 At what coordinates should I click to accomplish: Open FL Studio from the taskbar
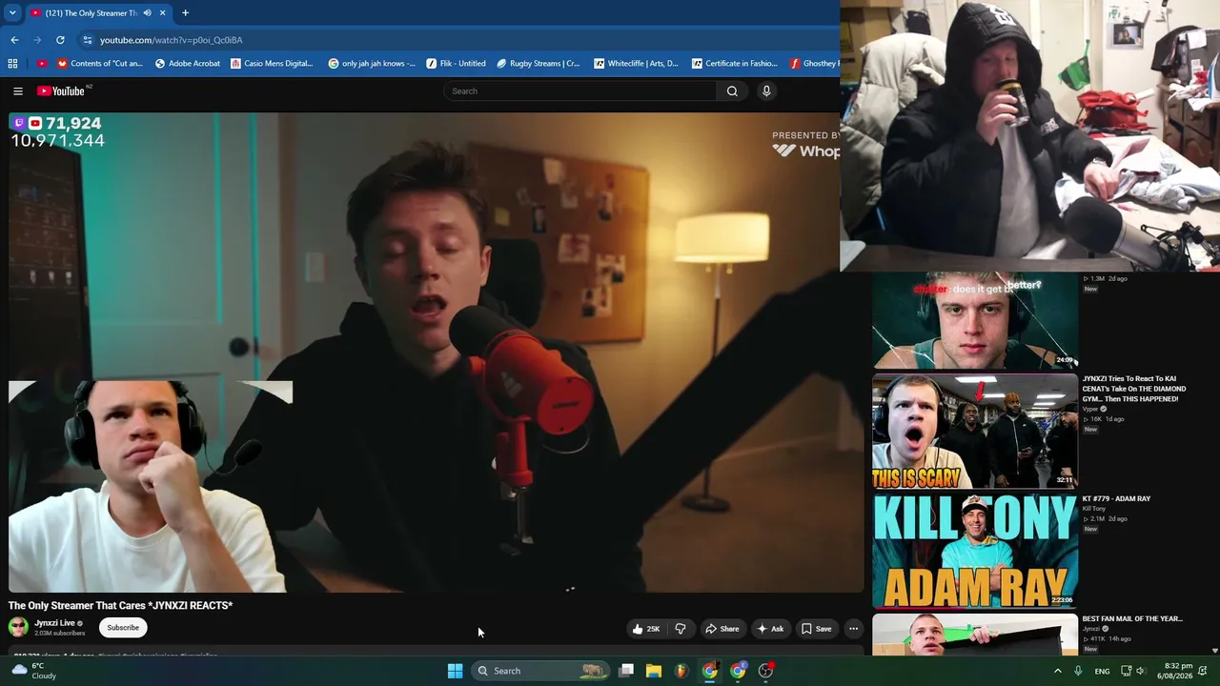coord(681,671)
